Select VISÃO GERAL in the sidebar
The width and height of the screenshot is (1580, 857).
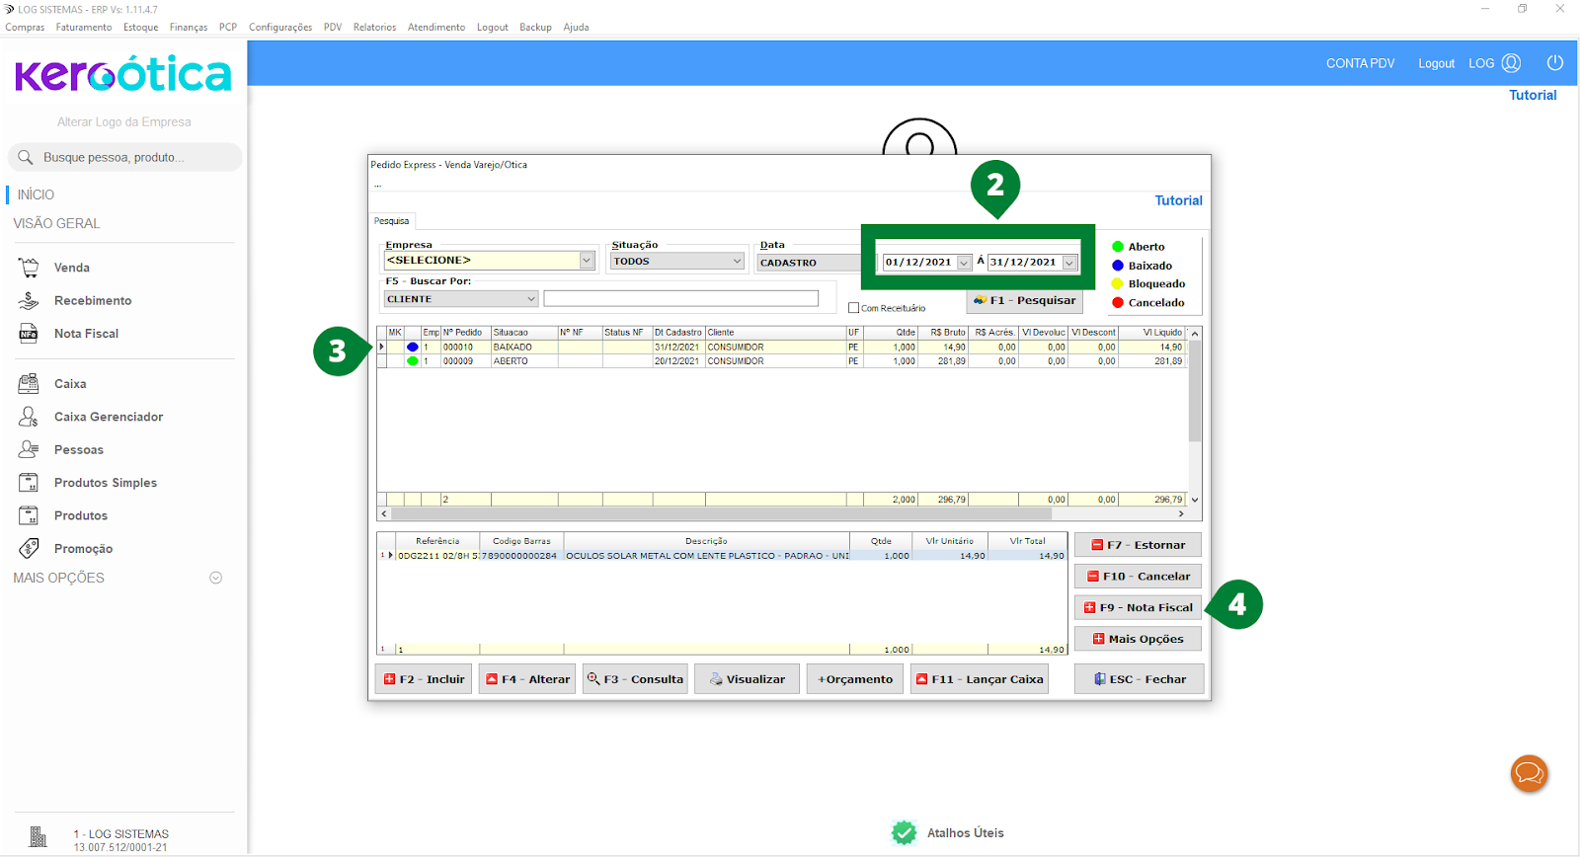pos(56,223)
